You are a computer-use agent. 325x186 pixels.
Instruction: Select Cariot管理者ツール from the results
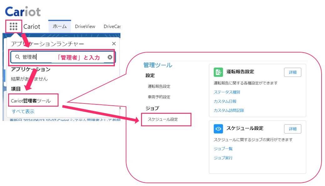click(x=31, y=101)
